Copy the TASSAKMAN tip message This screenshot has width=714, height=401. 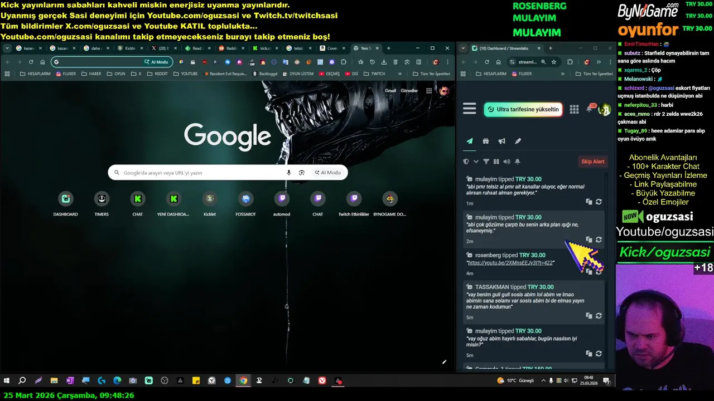pyautogui.click(x=589, y=316)
